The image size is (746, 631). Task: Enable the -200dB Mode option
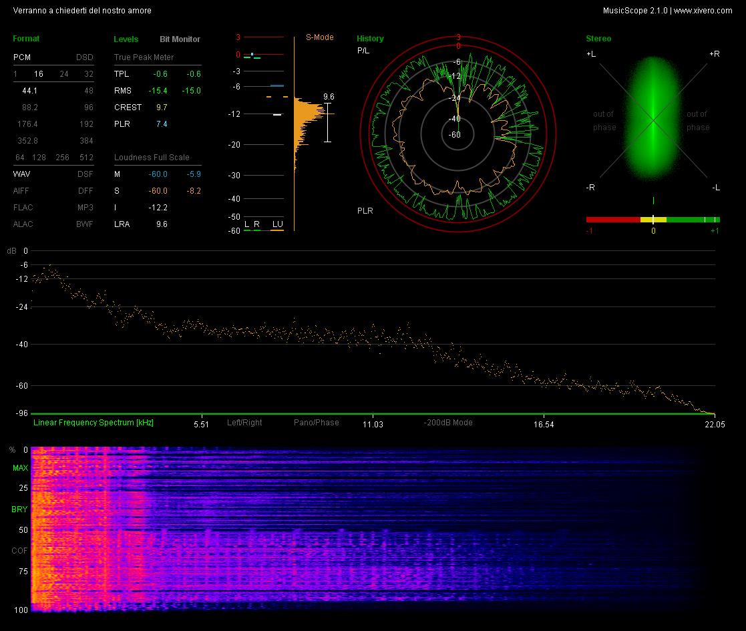point(447,422)
